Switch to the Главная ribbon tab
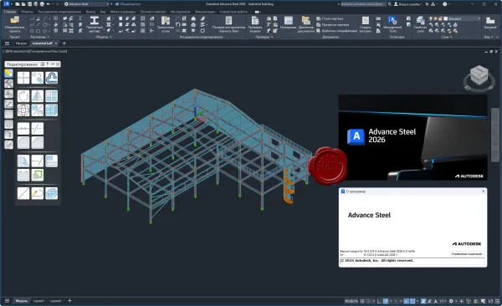Screen dimensions: 502x306 [9, 12]
